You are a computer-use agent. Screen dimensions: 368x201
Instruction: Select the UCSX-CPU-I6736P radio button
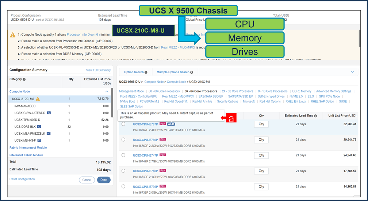(123, 186)
